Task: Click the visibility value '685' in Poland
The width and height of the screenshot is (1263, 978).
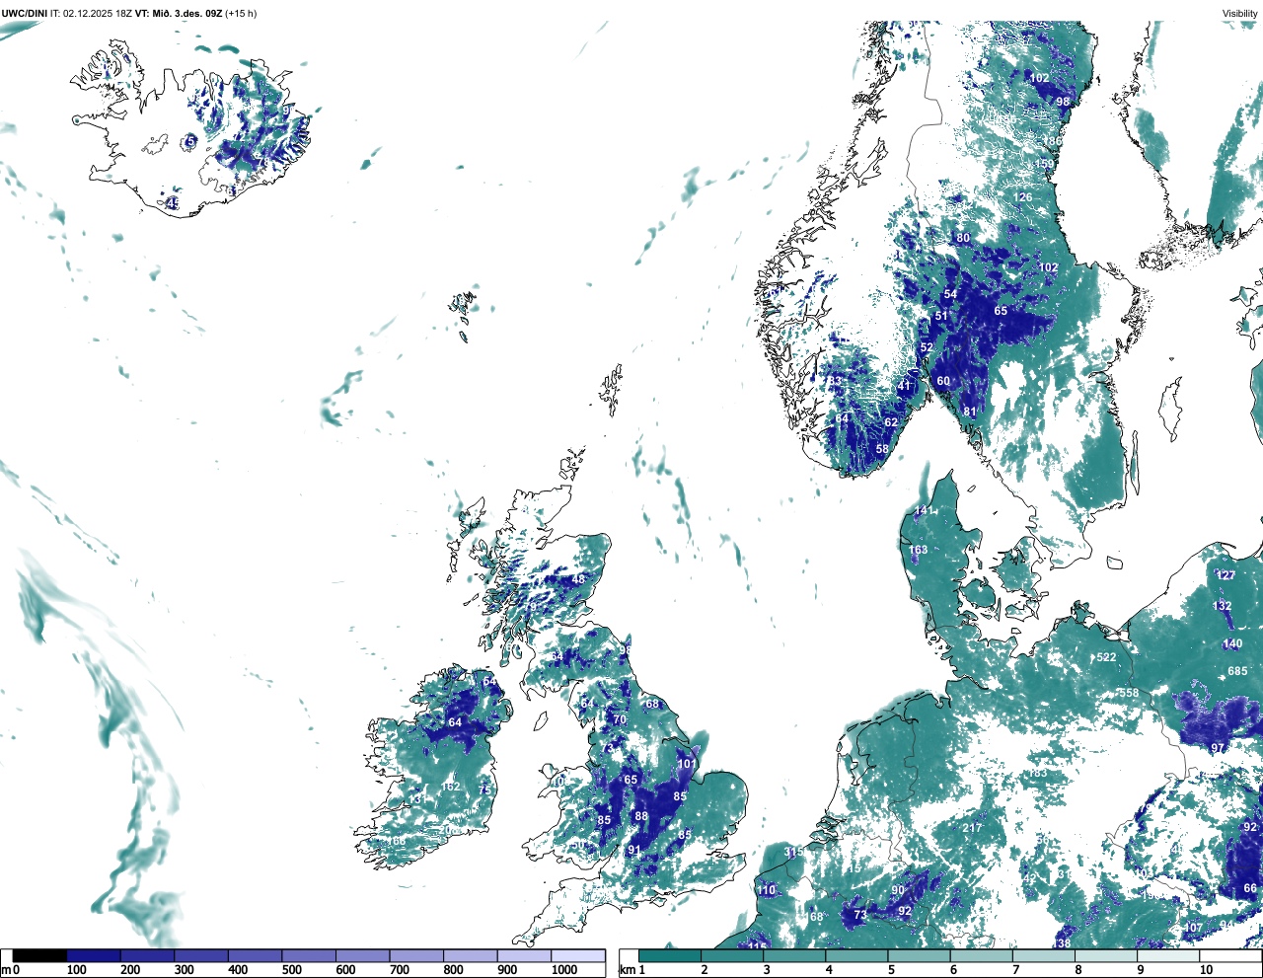Action: point(1237,671)
